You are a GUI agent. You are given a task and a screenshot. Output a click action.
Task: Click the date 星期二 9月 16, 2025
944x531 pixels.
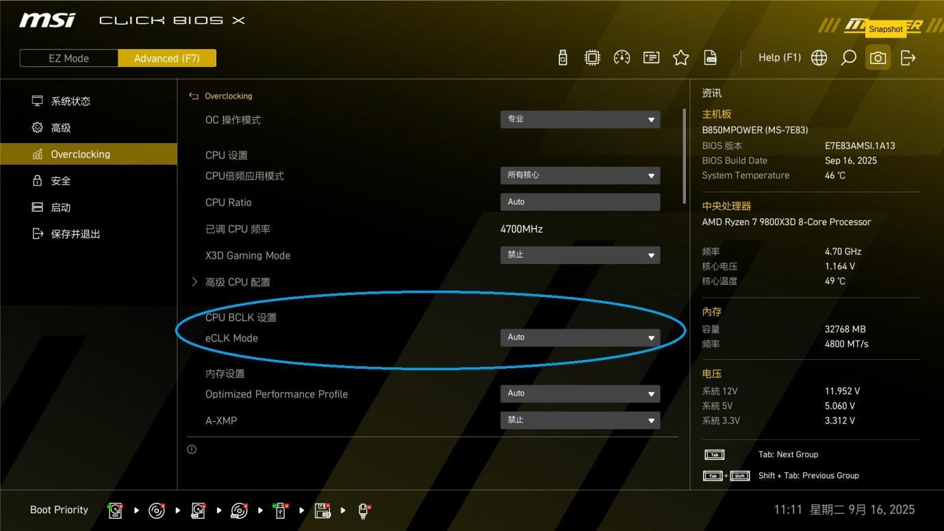click(863, 510)
